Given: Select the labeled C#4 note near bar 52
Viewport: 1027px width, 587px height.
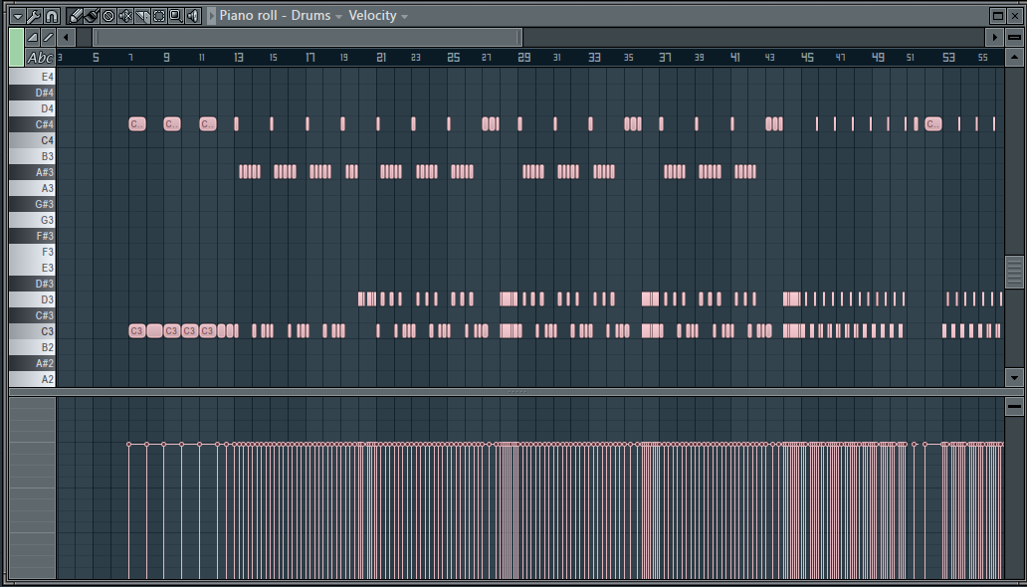Looking at the screenshot, I should click(x=933, y=124).
